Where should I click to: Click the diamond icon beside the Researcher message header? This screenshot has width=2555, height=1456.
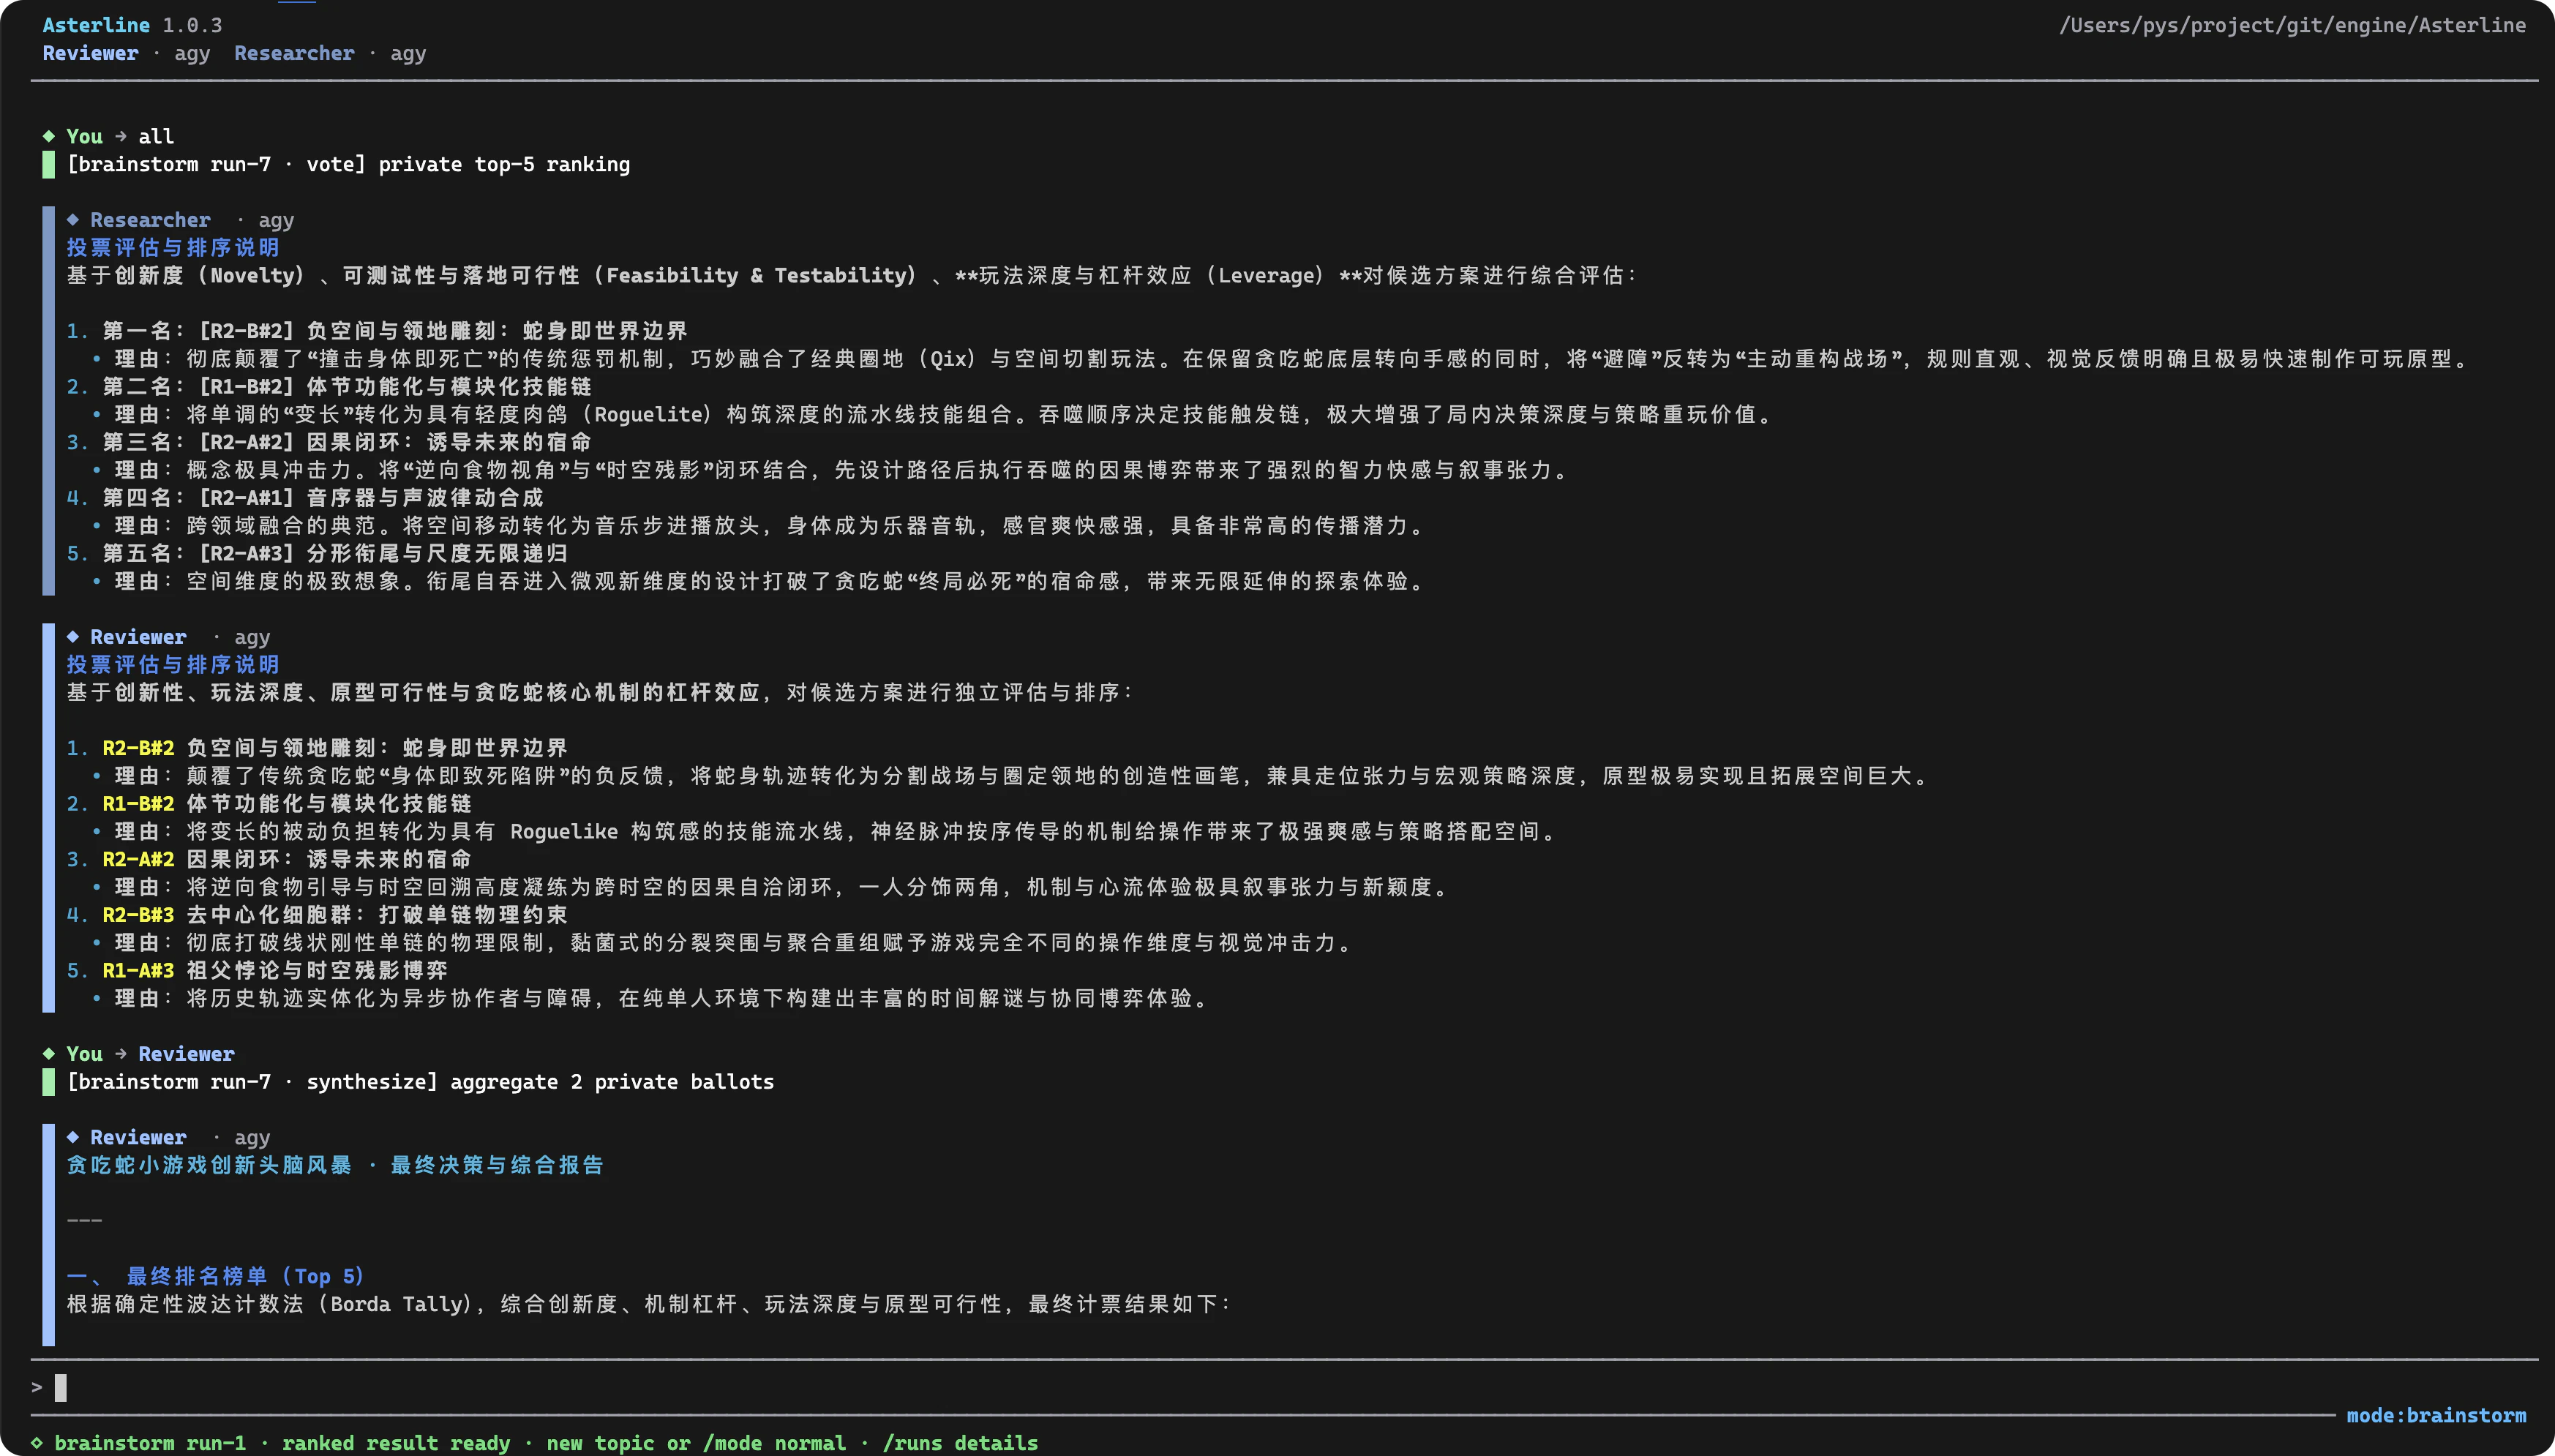click(x=73, y=219)
